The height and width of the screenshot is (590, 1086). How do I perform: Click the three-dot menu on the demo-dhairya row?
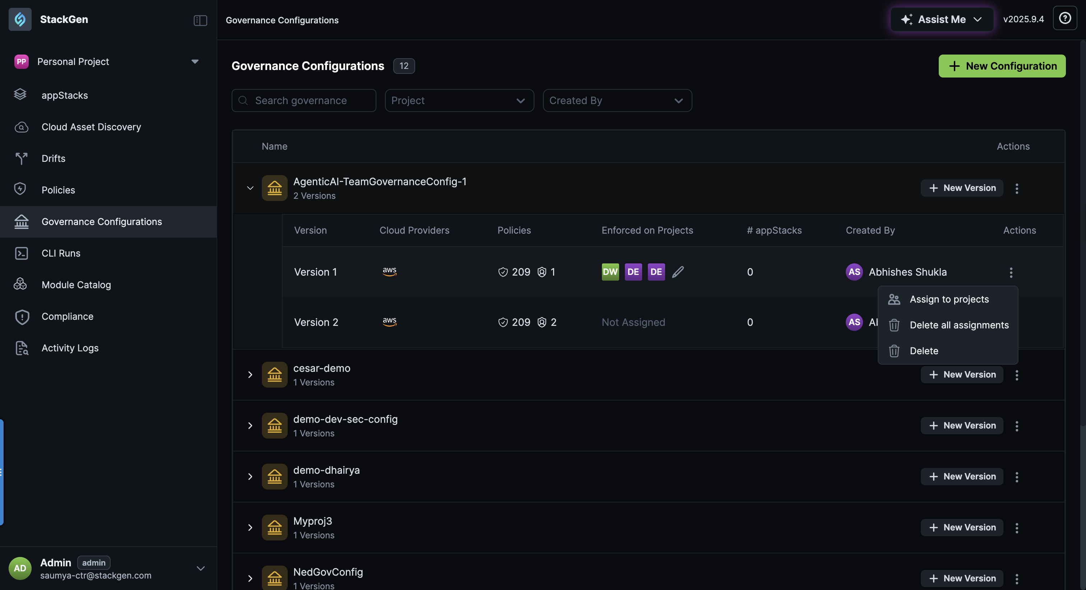coord(1016,477)
